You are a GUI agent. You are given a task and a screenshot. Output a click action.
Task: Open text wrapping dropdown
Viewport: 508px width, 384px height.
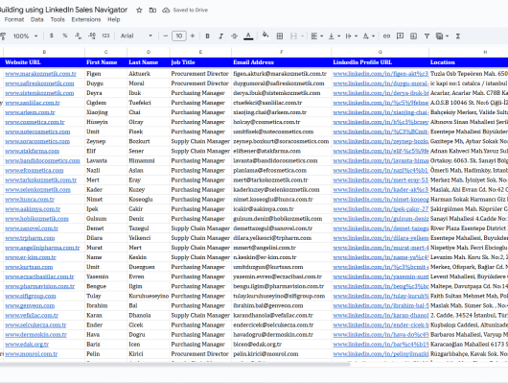coord(352,36)
